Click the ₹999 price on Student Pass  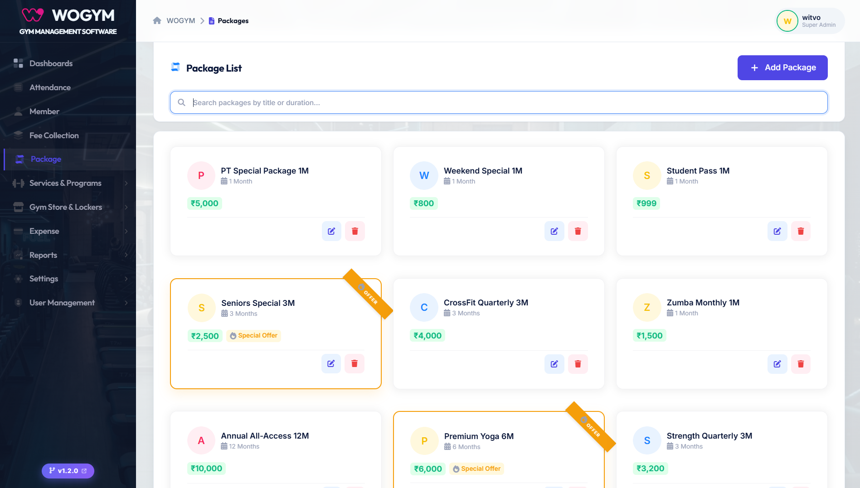point(646,203)
